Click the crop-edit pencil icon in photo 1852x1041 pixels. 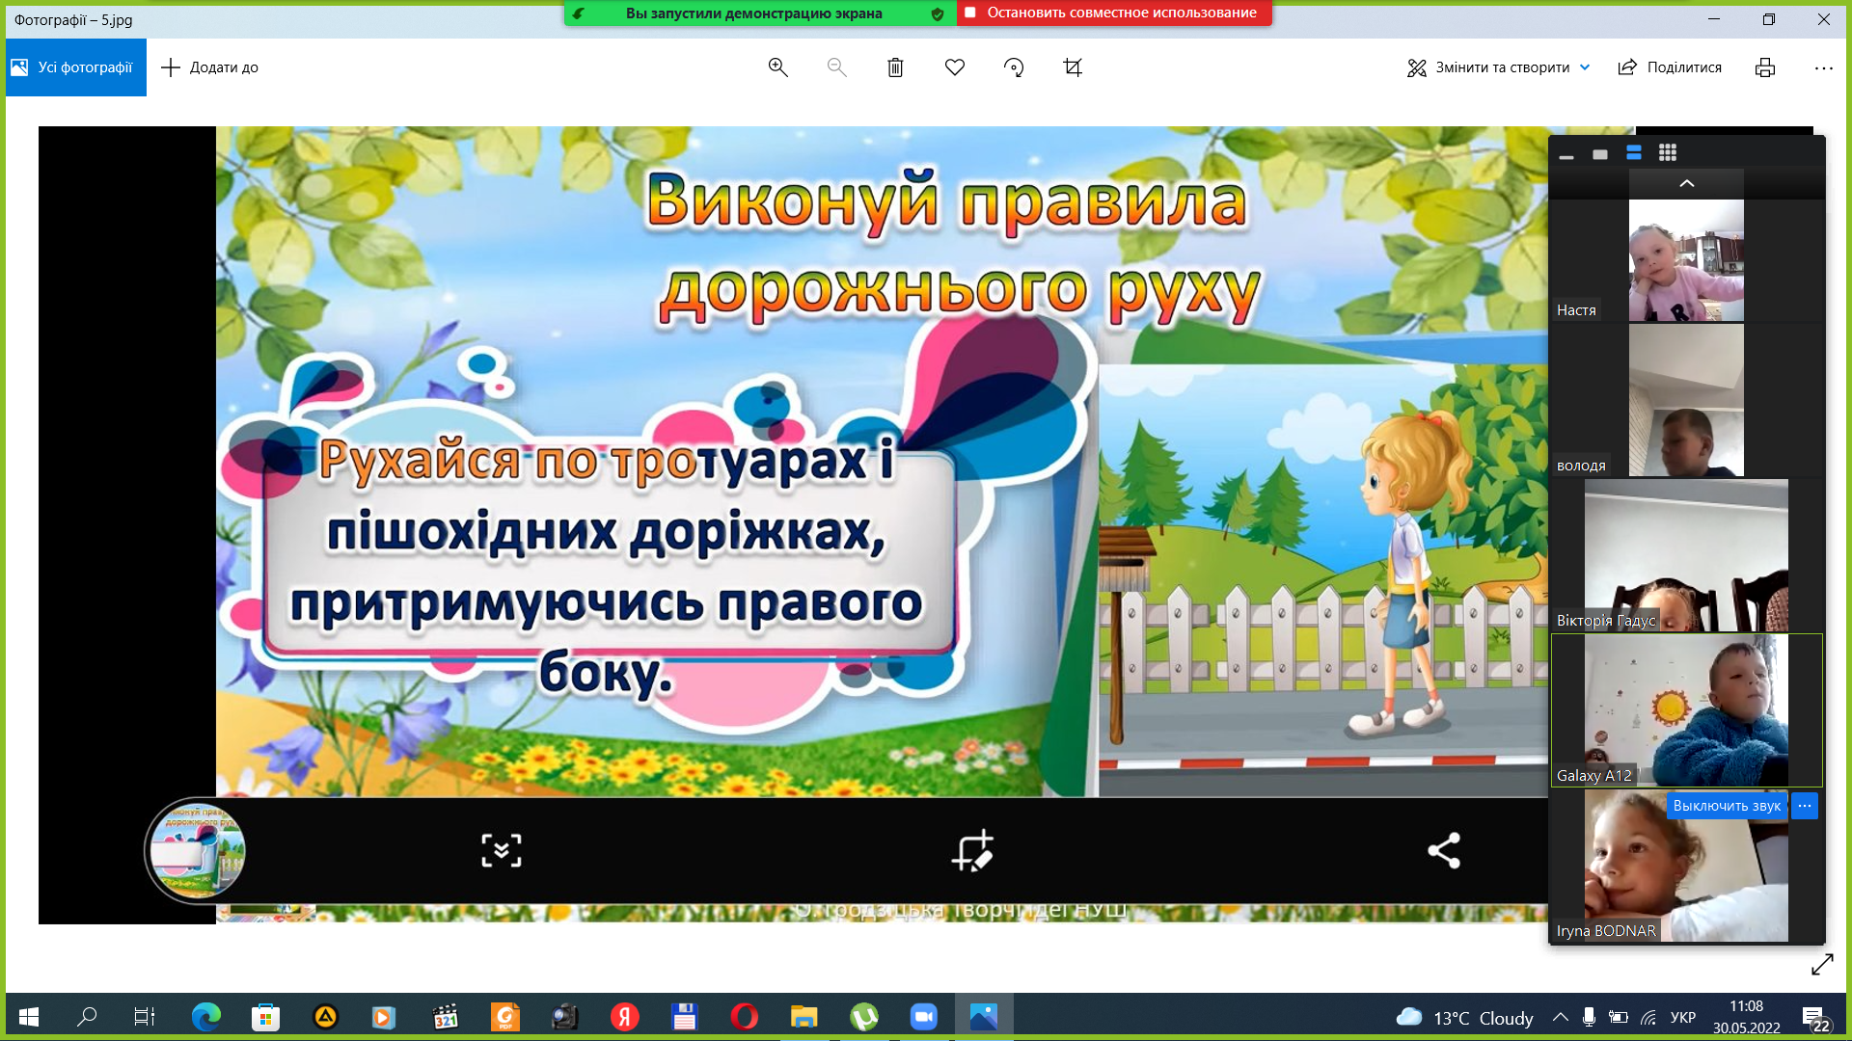pyautogui.click(x=972, y=851)
